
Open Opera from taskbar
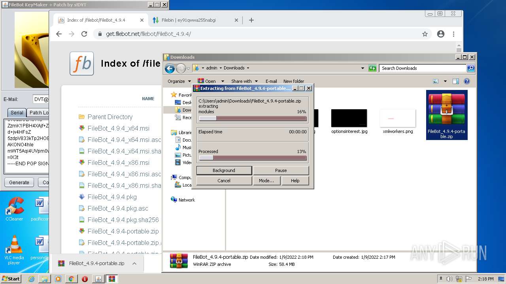pos(85,279)
